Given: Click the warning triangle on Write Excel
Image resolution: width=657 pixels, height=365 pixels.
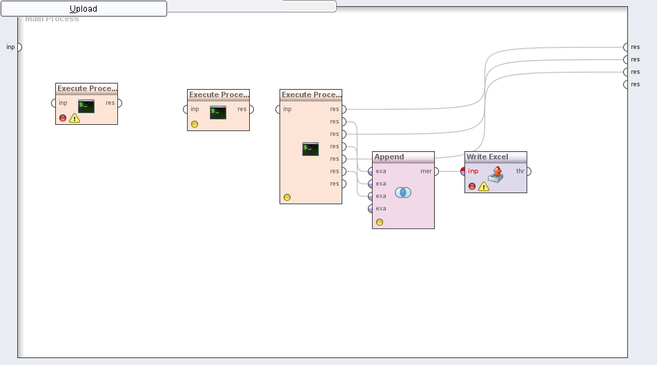Looking at the screenshot, I should (x=484, y=186).
